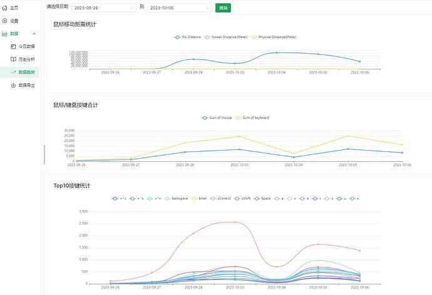Click the 数据导出 export icon
The width and height of the screenshot is (432, 295).
pos(13,85)
